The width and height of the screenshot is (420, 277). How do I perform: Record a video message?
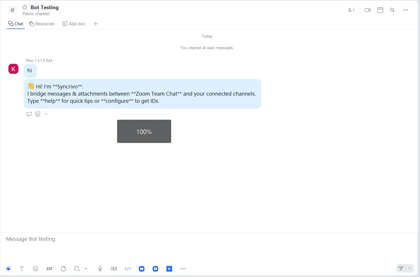click(x=114, y=269)
